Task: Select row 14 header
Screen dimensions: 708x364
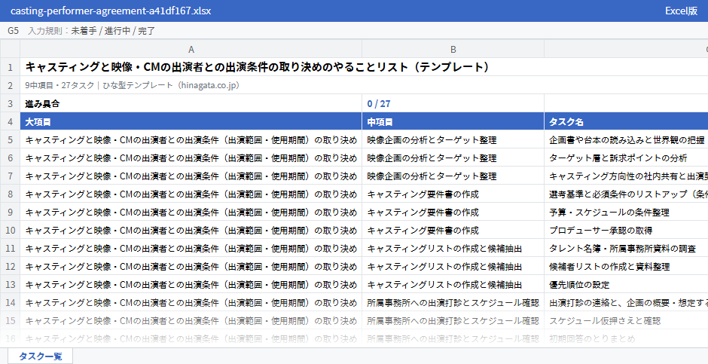Action: pyautogui.click(x=10, y=303)
